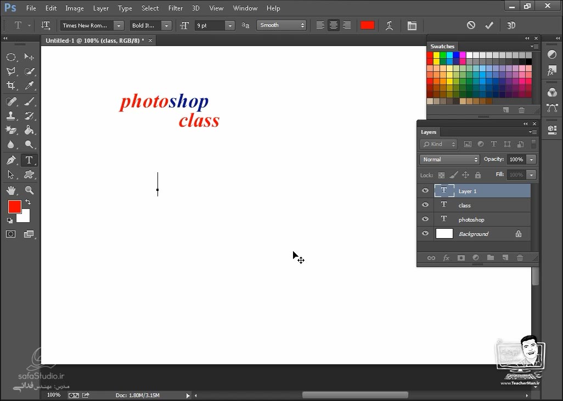Select the Brush tool
Image resolution: width=563 pixels, height=401 pixels.
coord(29,101)
